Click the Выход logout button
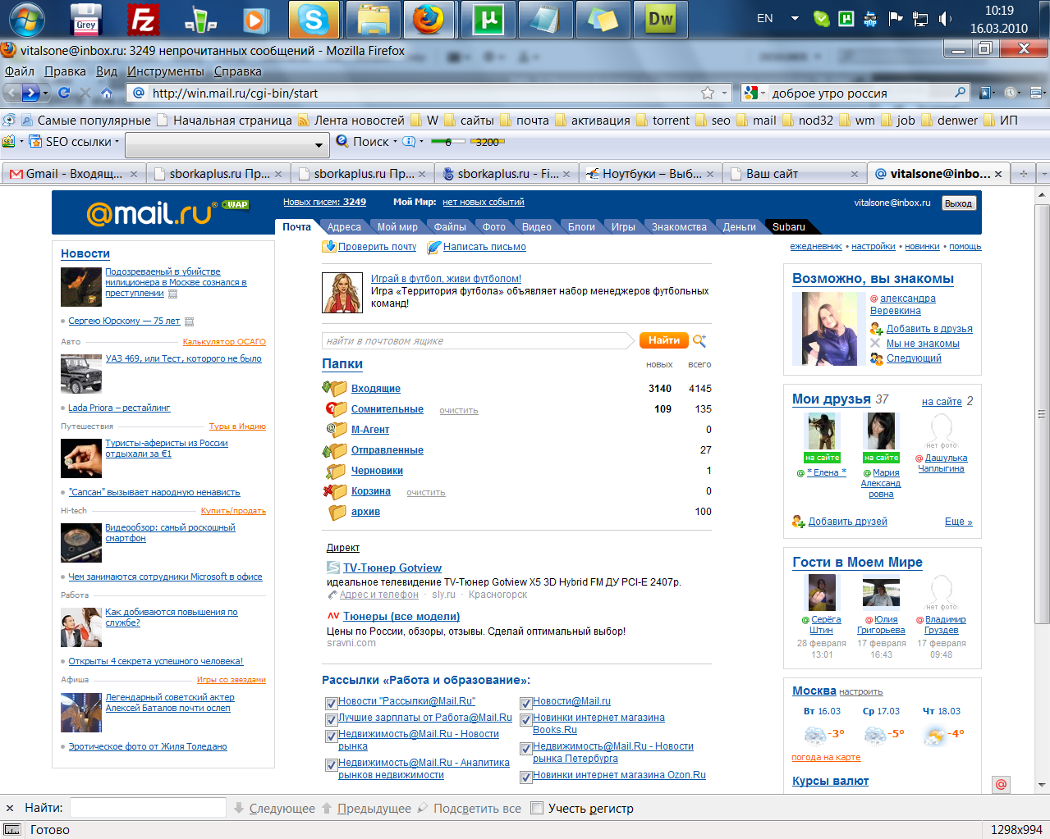This screenshot has height=839, width=1050. pyautogui.click(x=958, y=203)
